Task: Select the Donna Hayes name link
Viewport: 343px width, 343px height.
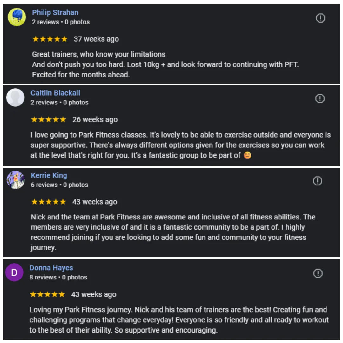Action: pos(51,268)
